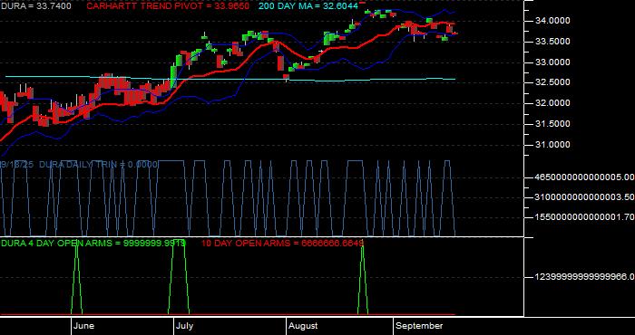Click the 33.0000 price axis label
Screen dimensions: 635x335
[x=553, y=62]
